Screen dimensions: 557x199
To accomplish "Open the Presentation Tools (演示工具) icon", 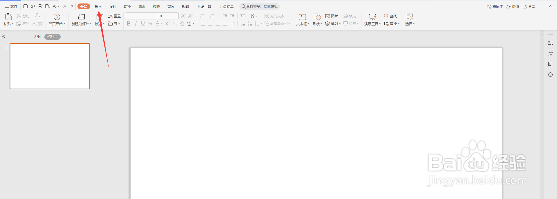I will [x=372, y=17].
